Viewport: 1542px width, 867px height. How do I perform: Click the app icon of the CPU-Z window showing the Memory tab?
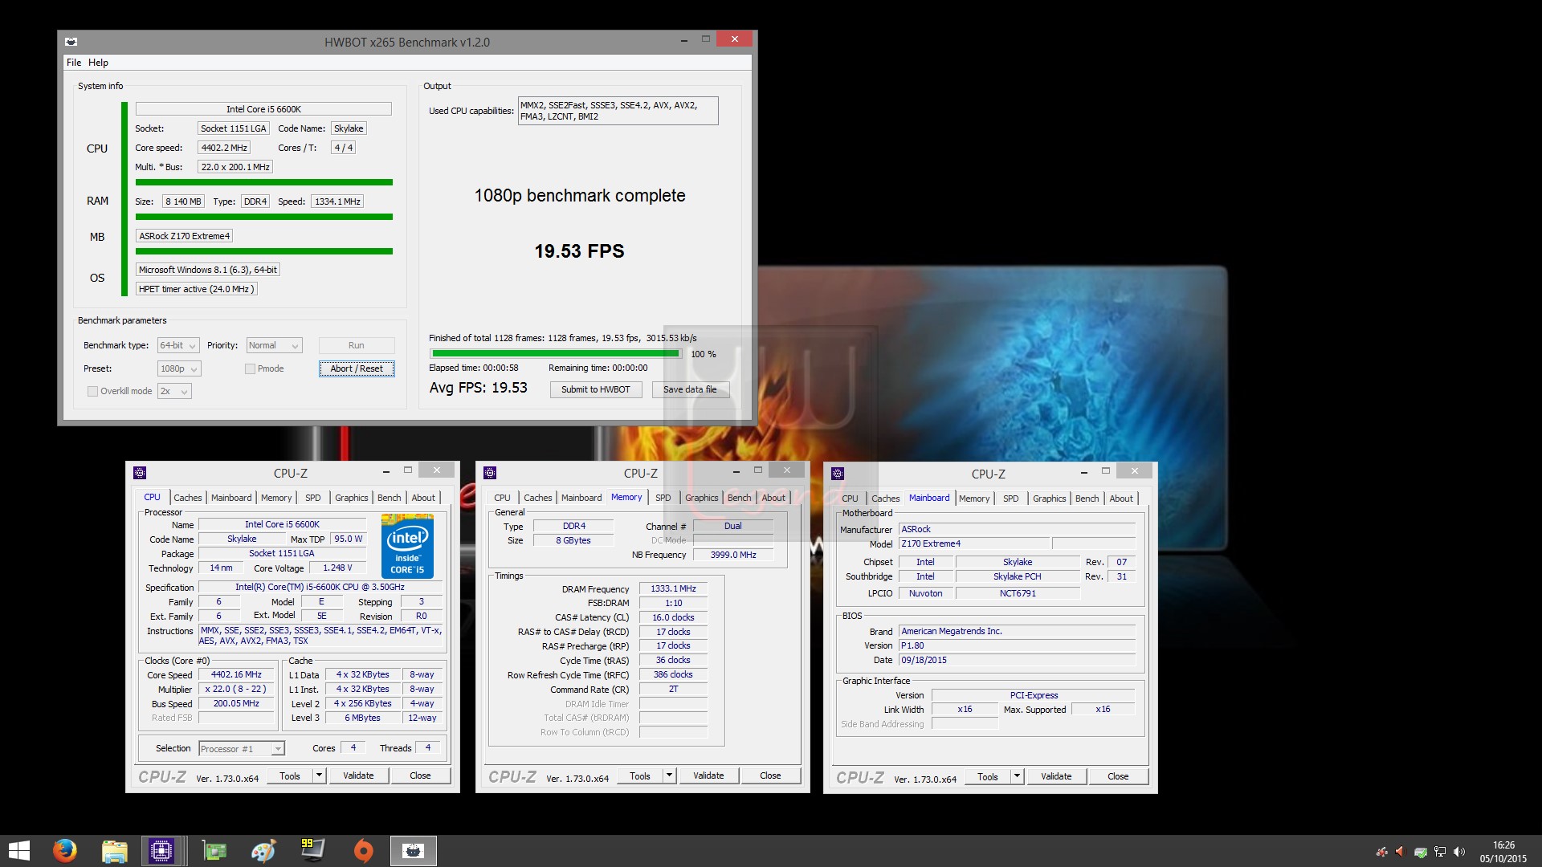490,473
